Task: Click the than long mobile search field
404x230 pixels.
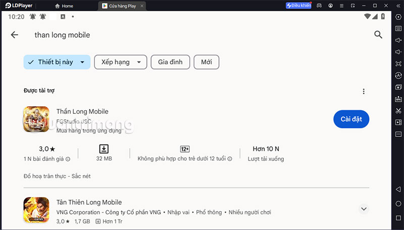Action: click(62, 35)
